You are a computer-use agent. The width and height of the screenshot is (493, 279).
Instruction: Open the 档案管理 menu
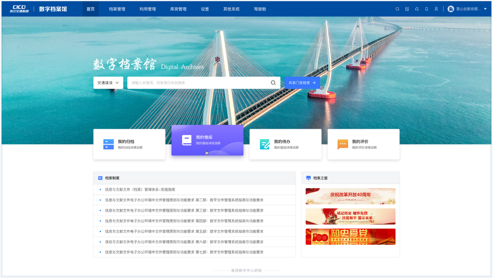(x=117, y=9)
